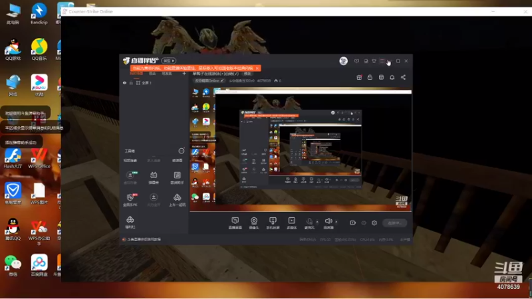The width and height of the screenshot is (532, 299).
Task: Open settings gear in bottom bar
Action: (x=374, y=223)
